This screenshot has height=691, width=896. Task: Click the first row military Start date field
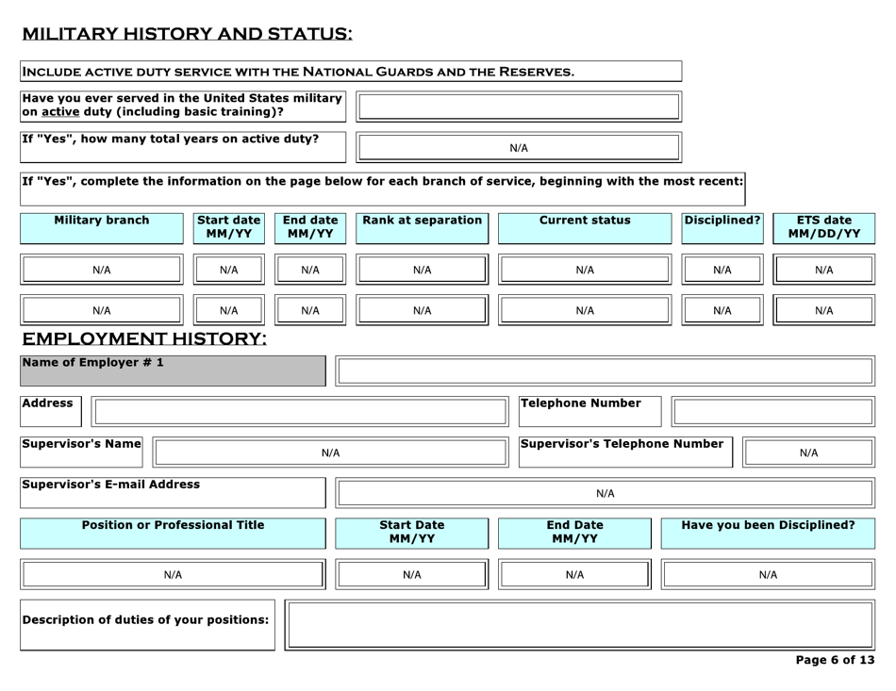point(229,270)
